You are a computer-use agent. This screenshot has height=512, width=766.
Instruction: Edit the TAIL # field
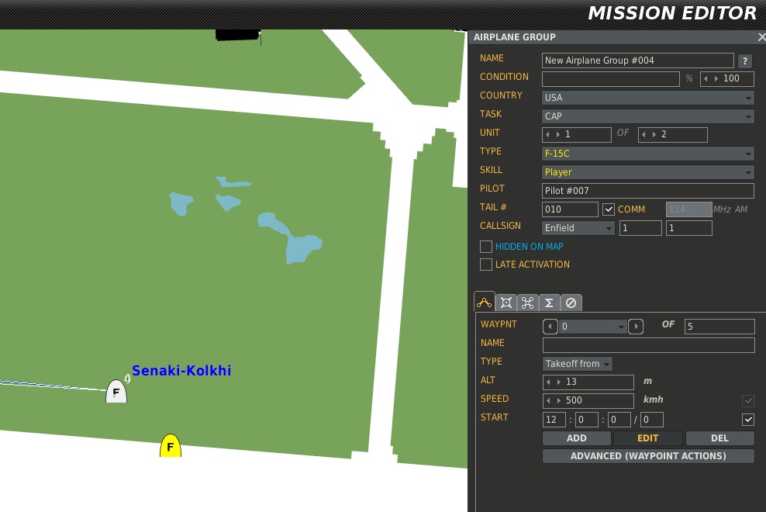(570, 209)
